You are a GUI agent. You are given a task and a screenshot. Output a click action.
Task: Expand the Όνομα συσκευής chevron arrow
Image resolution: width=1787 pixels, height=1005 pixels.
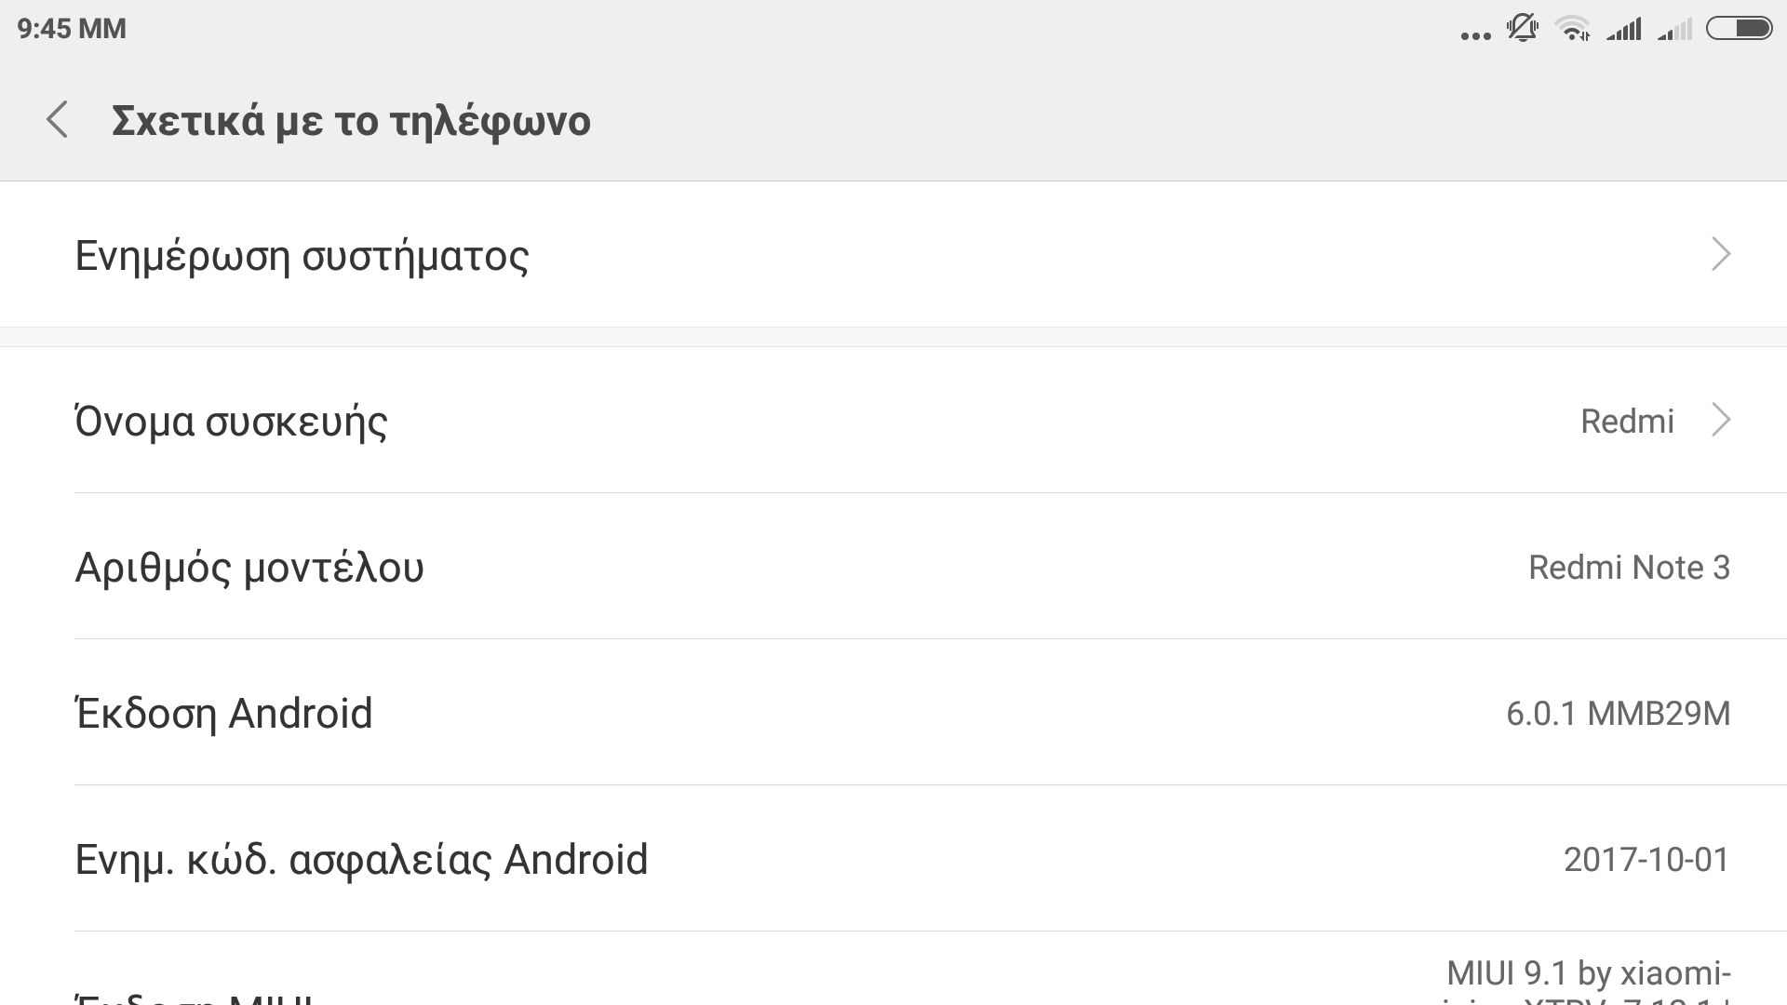pos(1721,421)
